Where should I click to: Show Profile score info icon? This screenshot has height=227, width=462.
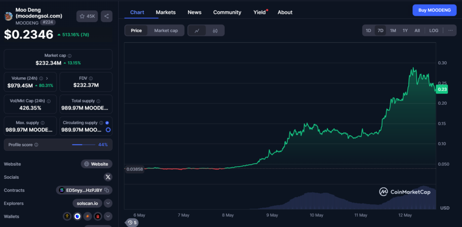[x=36, y=145]
